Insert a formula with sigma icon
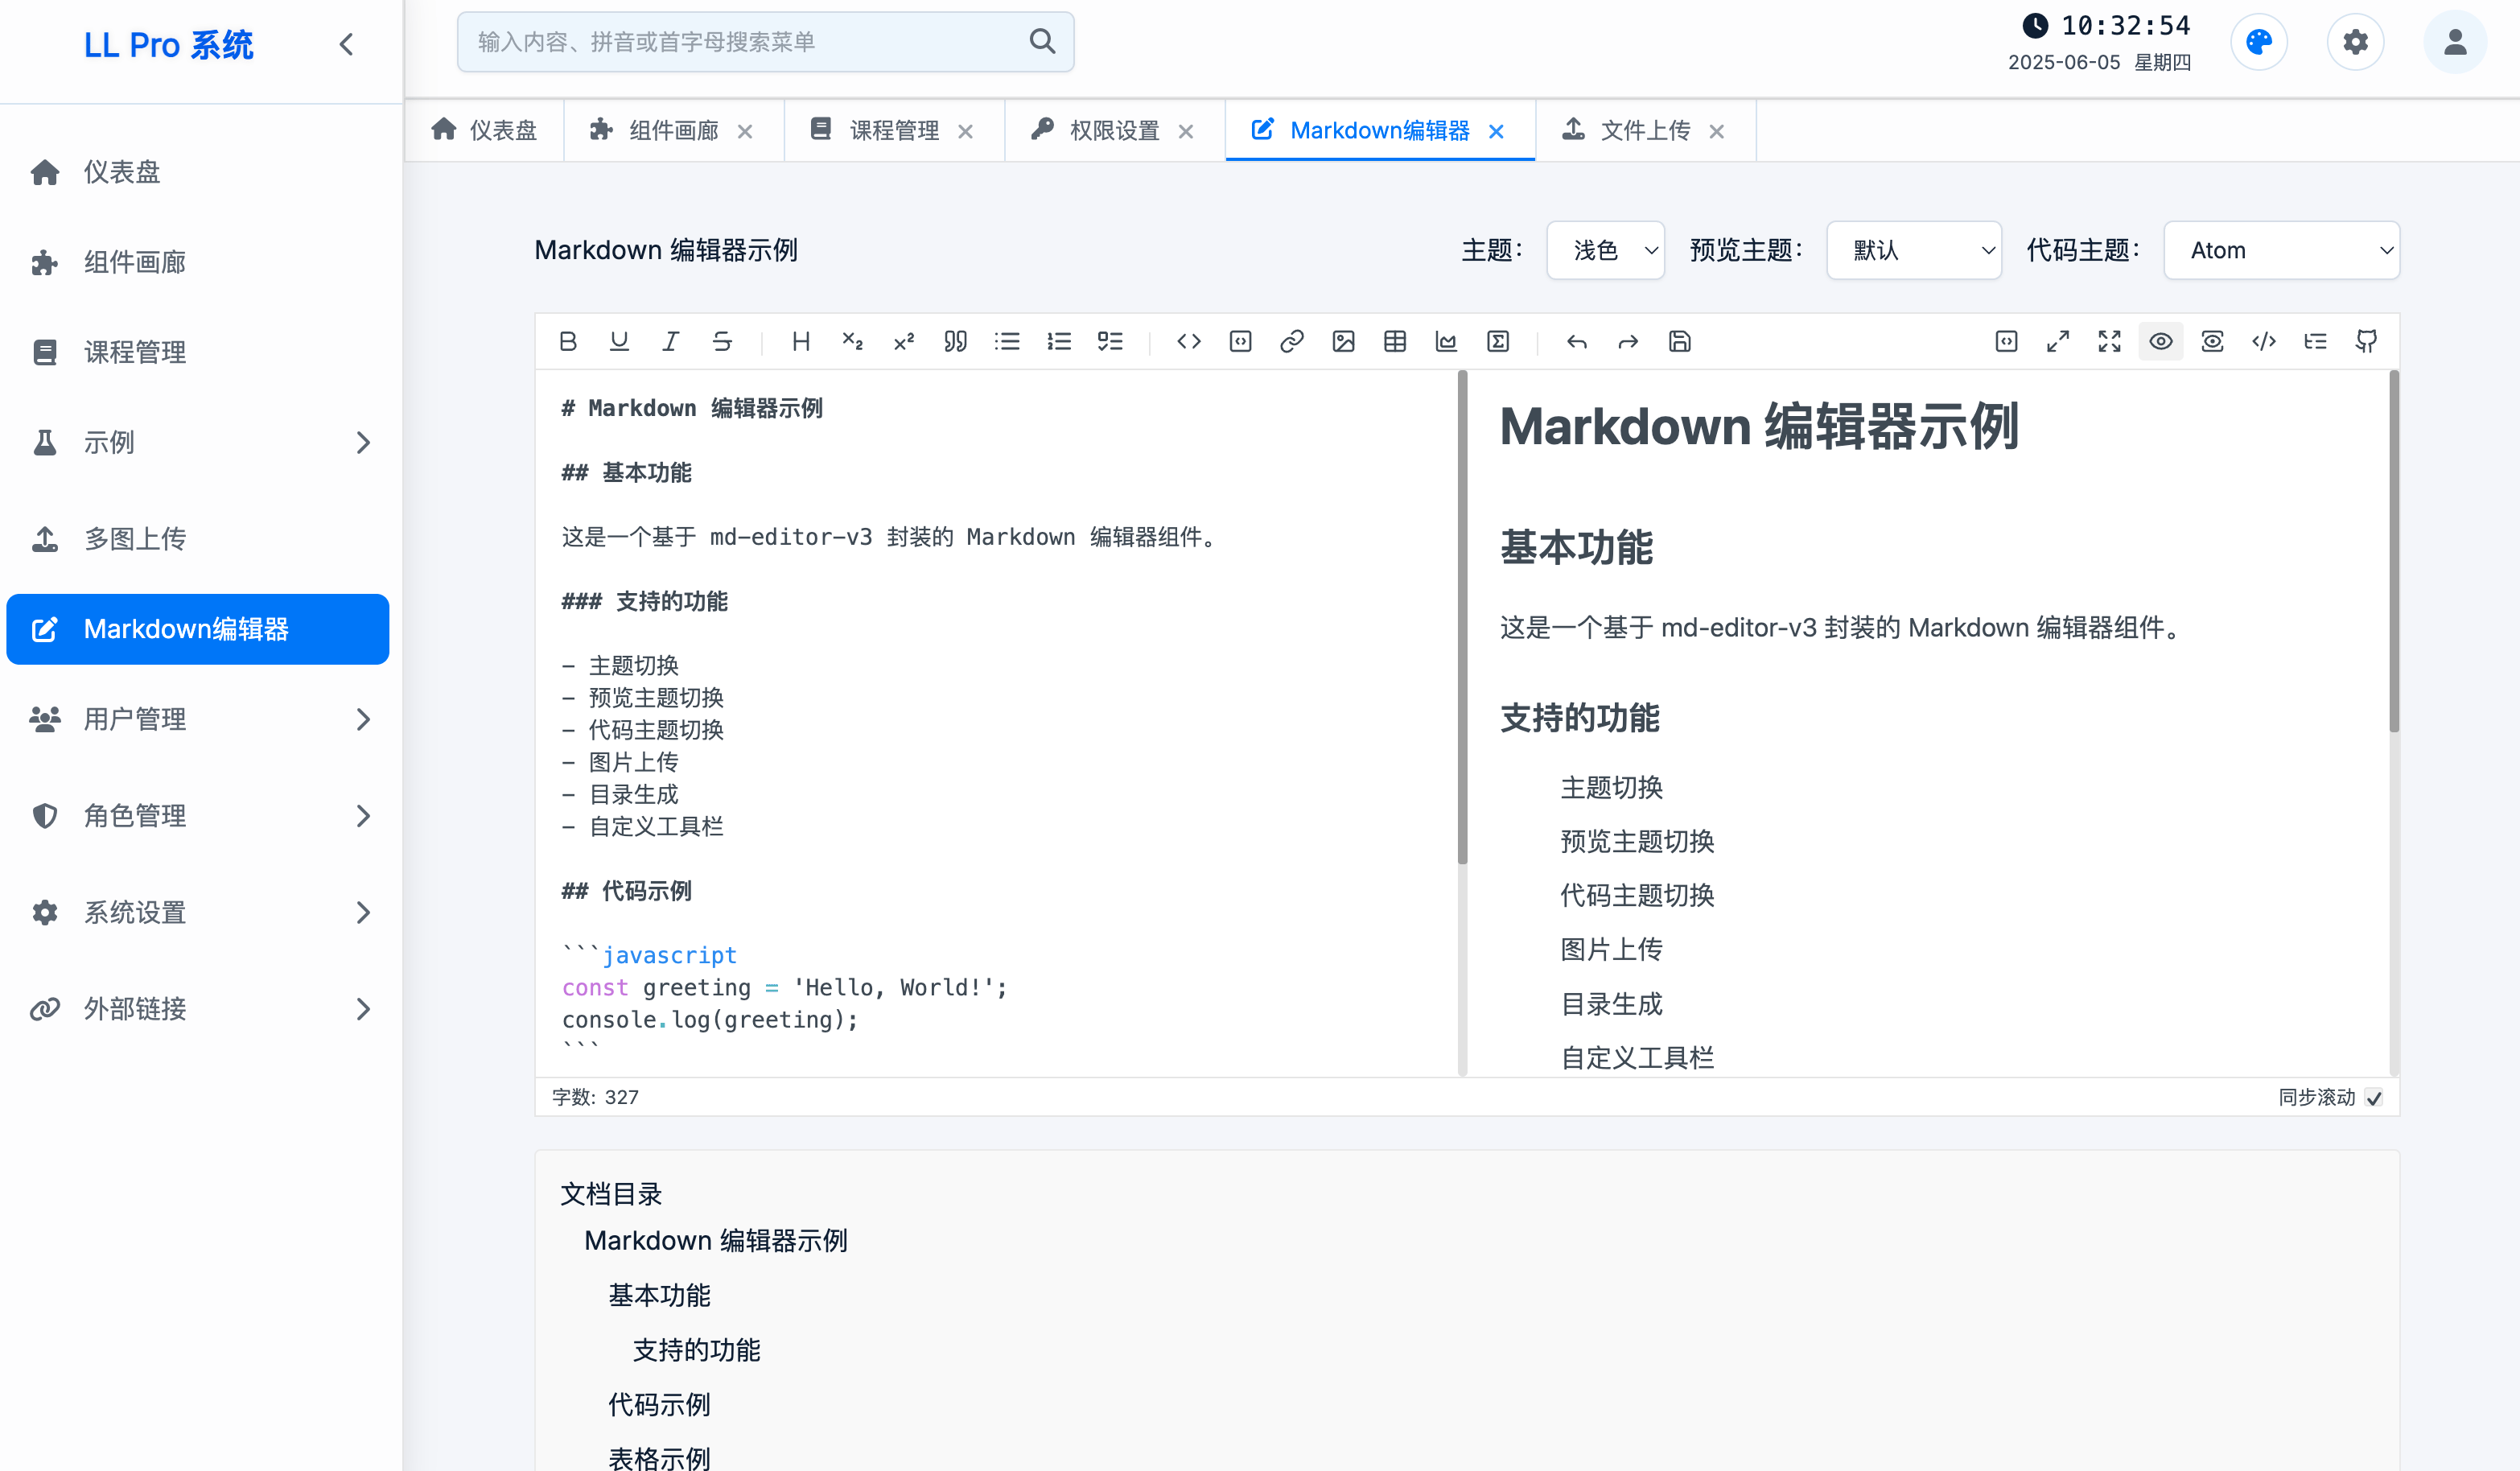The height and width of the screenshot is (1471, 2520). click(1498, 342)
